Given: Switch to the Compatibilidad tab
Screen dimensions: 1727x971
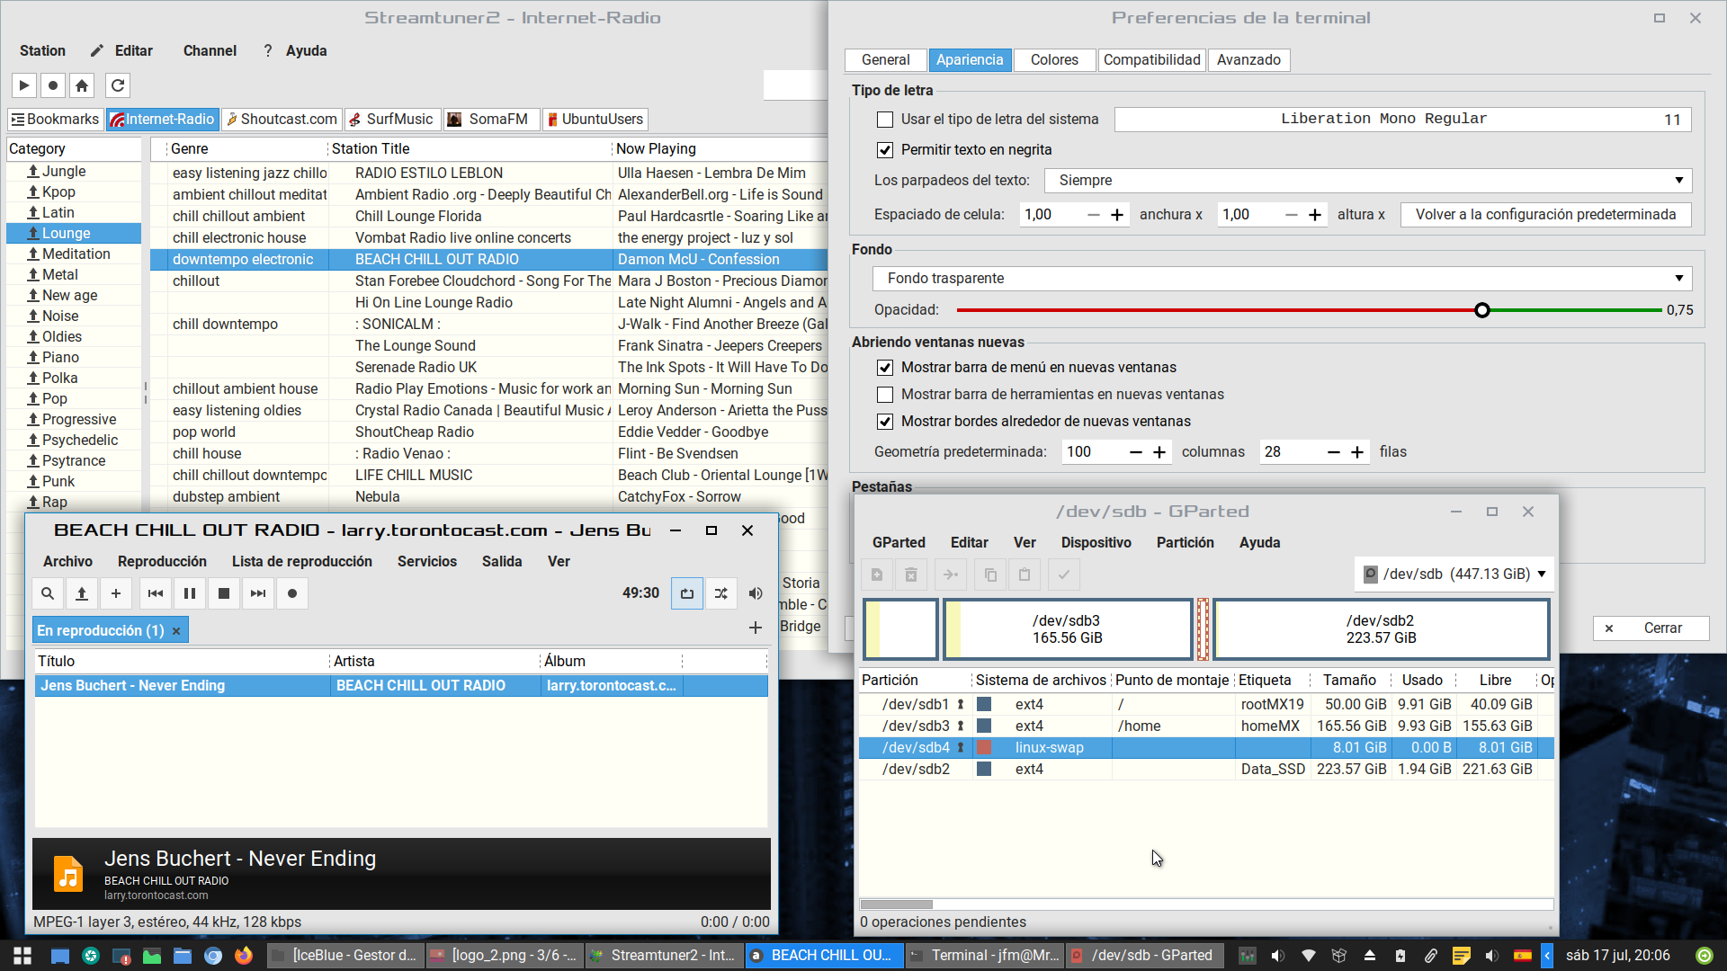Looking at the screenshot, I should click(1151, 60).
